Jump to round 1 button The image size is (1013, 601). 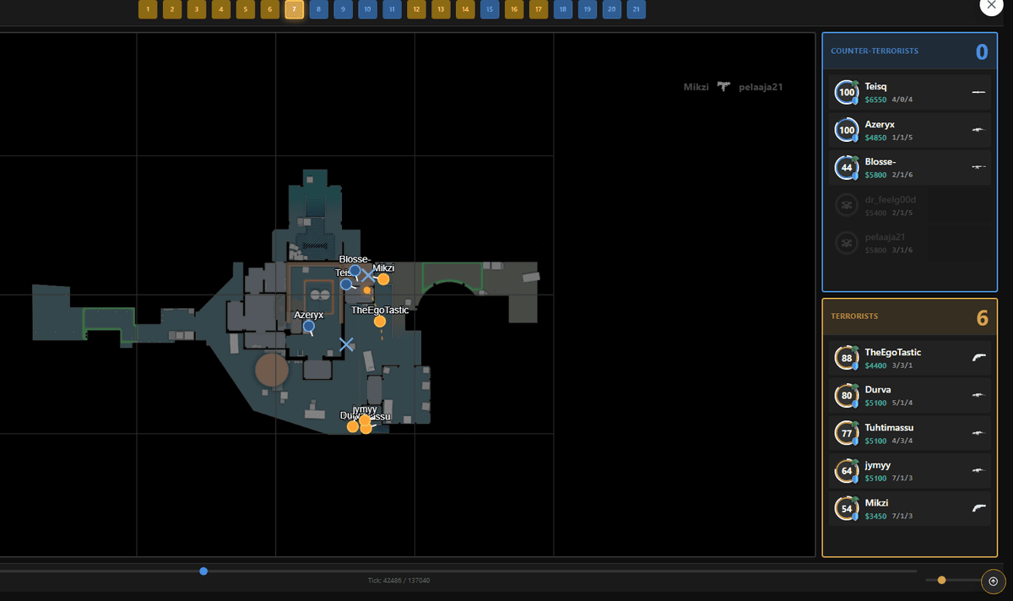point(148,9)
